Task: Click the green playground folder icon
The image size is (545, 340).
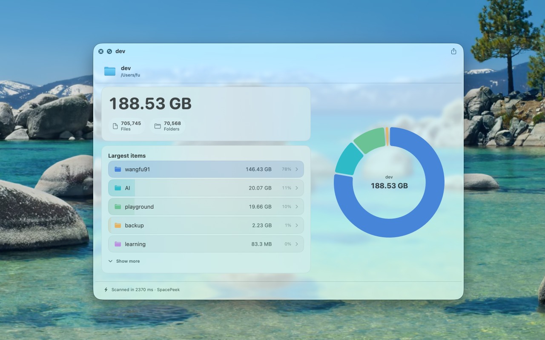Action: point(118,207)
